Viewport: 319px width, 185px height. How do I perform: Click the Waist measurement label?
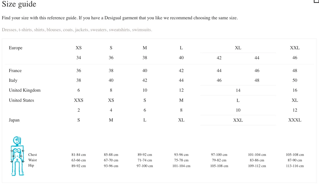coord(32,160)
